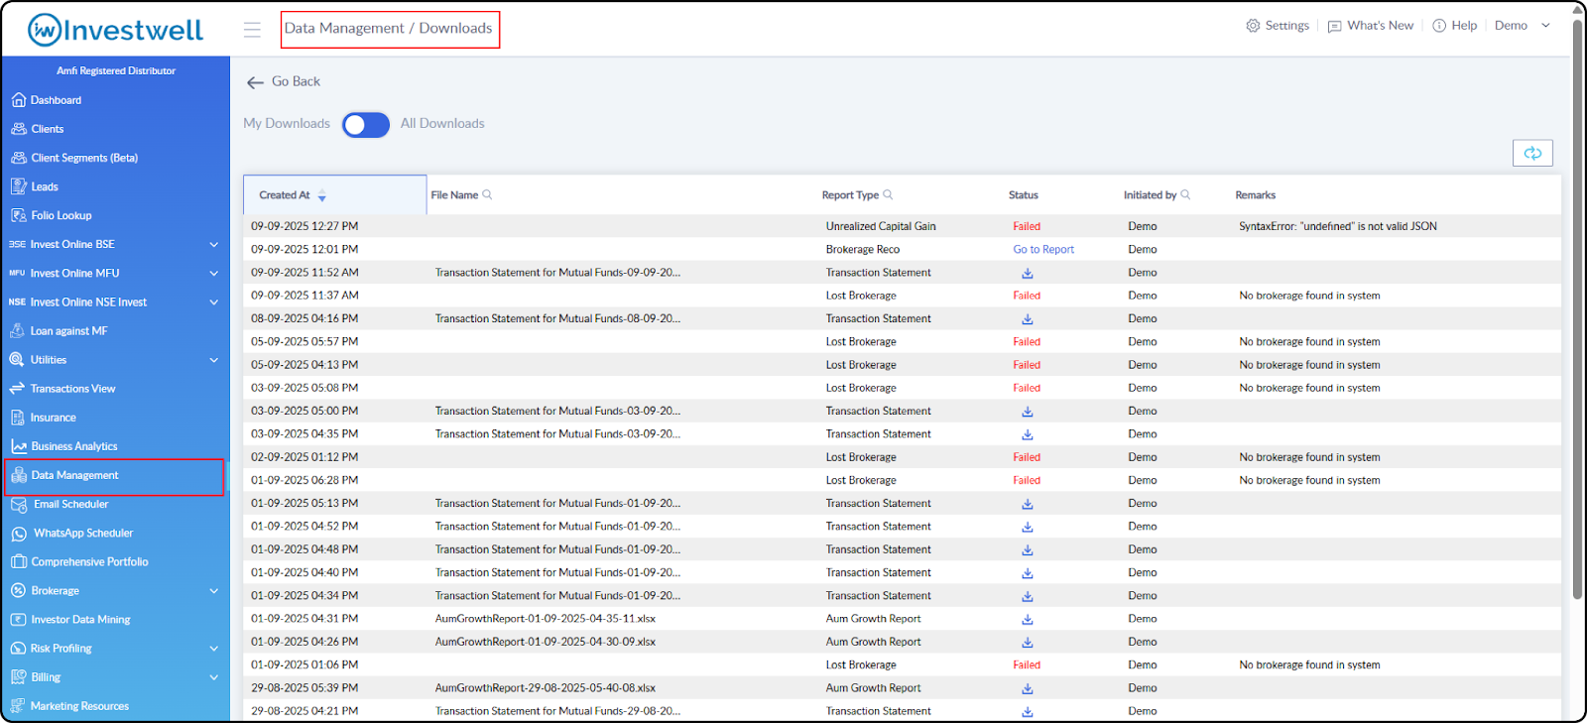The image size is (1587, 723).
Task: Click What's New in header
Action: pos(1380,26)
